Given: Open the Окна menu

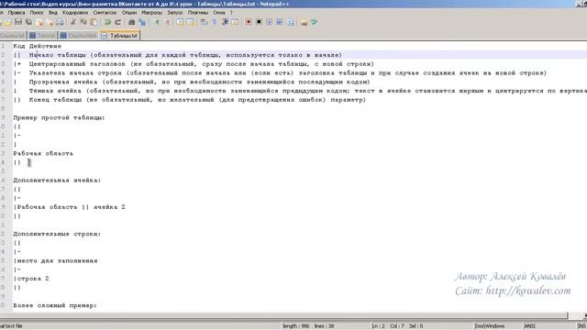Looking at the screenshot, I should (x=219, y=12).
